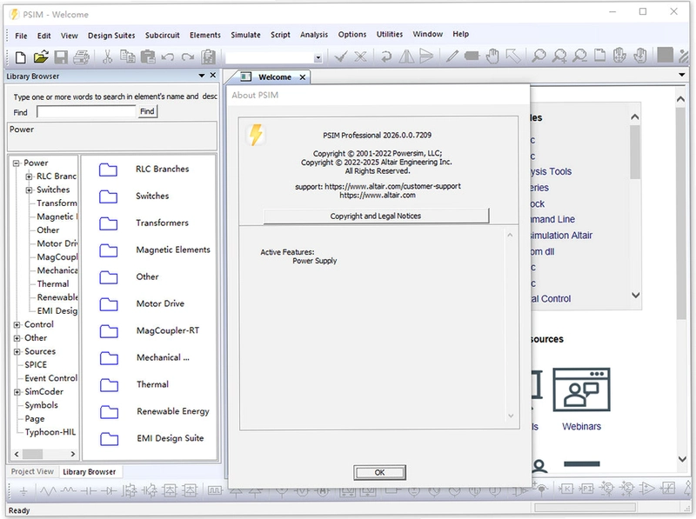
Task: Click the tree horizontal scrollbar right arrow
Action: [73, 455]
